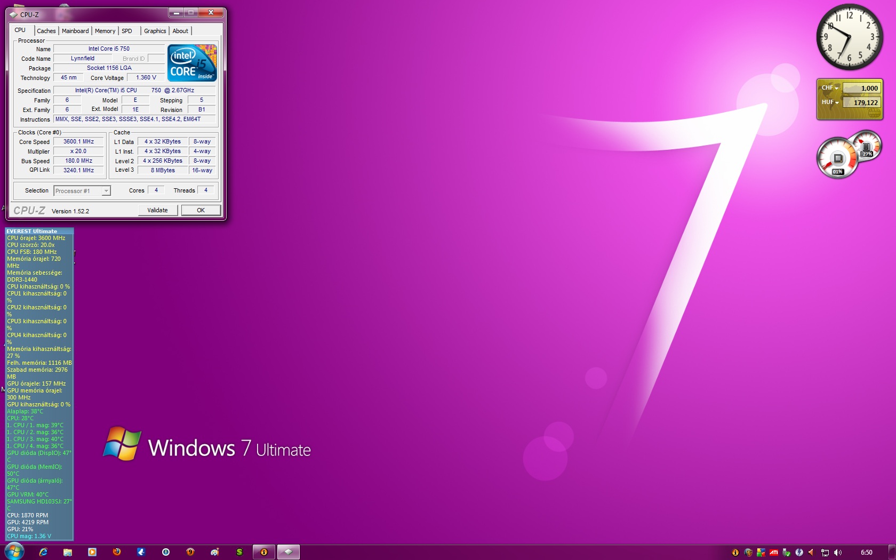
Task: Click the Code Name value Lynnfield
Action: tap(83, 59)
